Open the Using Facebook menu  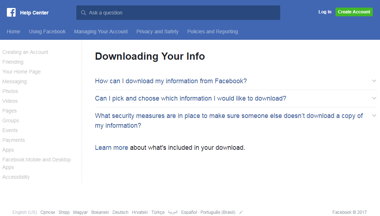tap(47, 31)
